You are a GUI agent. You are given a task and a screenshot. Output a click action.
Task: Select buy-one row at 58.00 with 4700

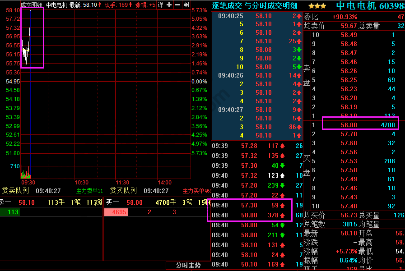(359, 125)
